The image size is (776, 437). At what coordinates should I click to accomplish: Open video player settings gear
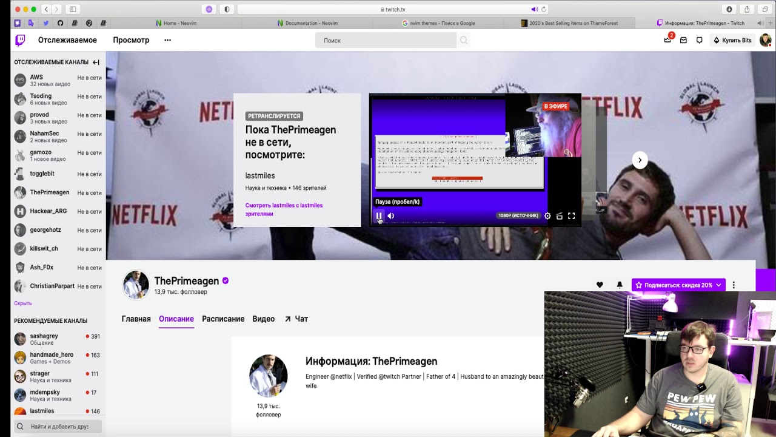[x=547, y=216]
